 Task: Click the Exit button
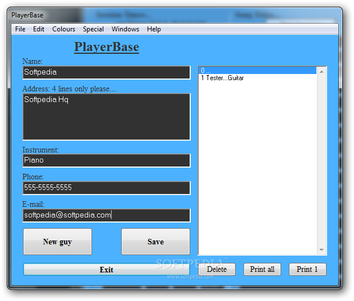[x=107, y=270]
